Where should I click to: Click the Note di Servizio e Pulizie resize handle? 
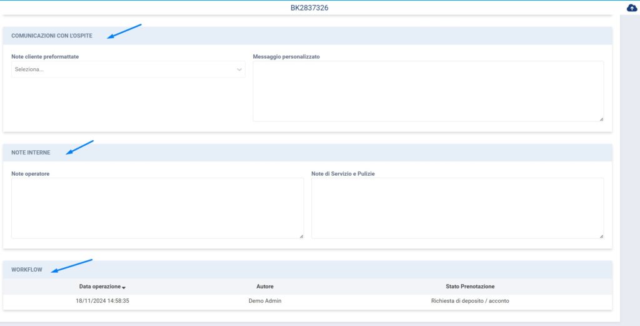(601, 236)
